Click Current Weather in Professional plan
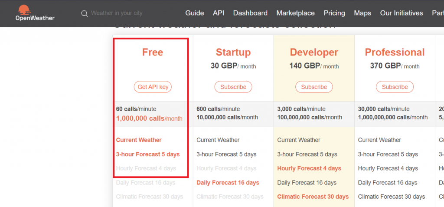This screenshot has width=444, height=207. [379, 140]
